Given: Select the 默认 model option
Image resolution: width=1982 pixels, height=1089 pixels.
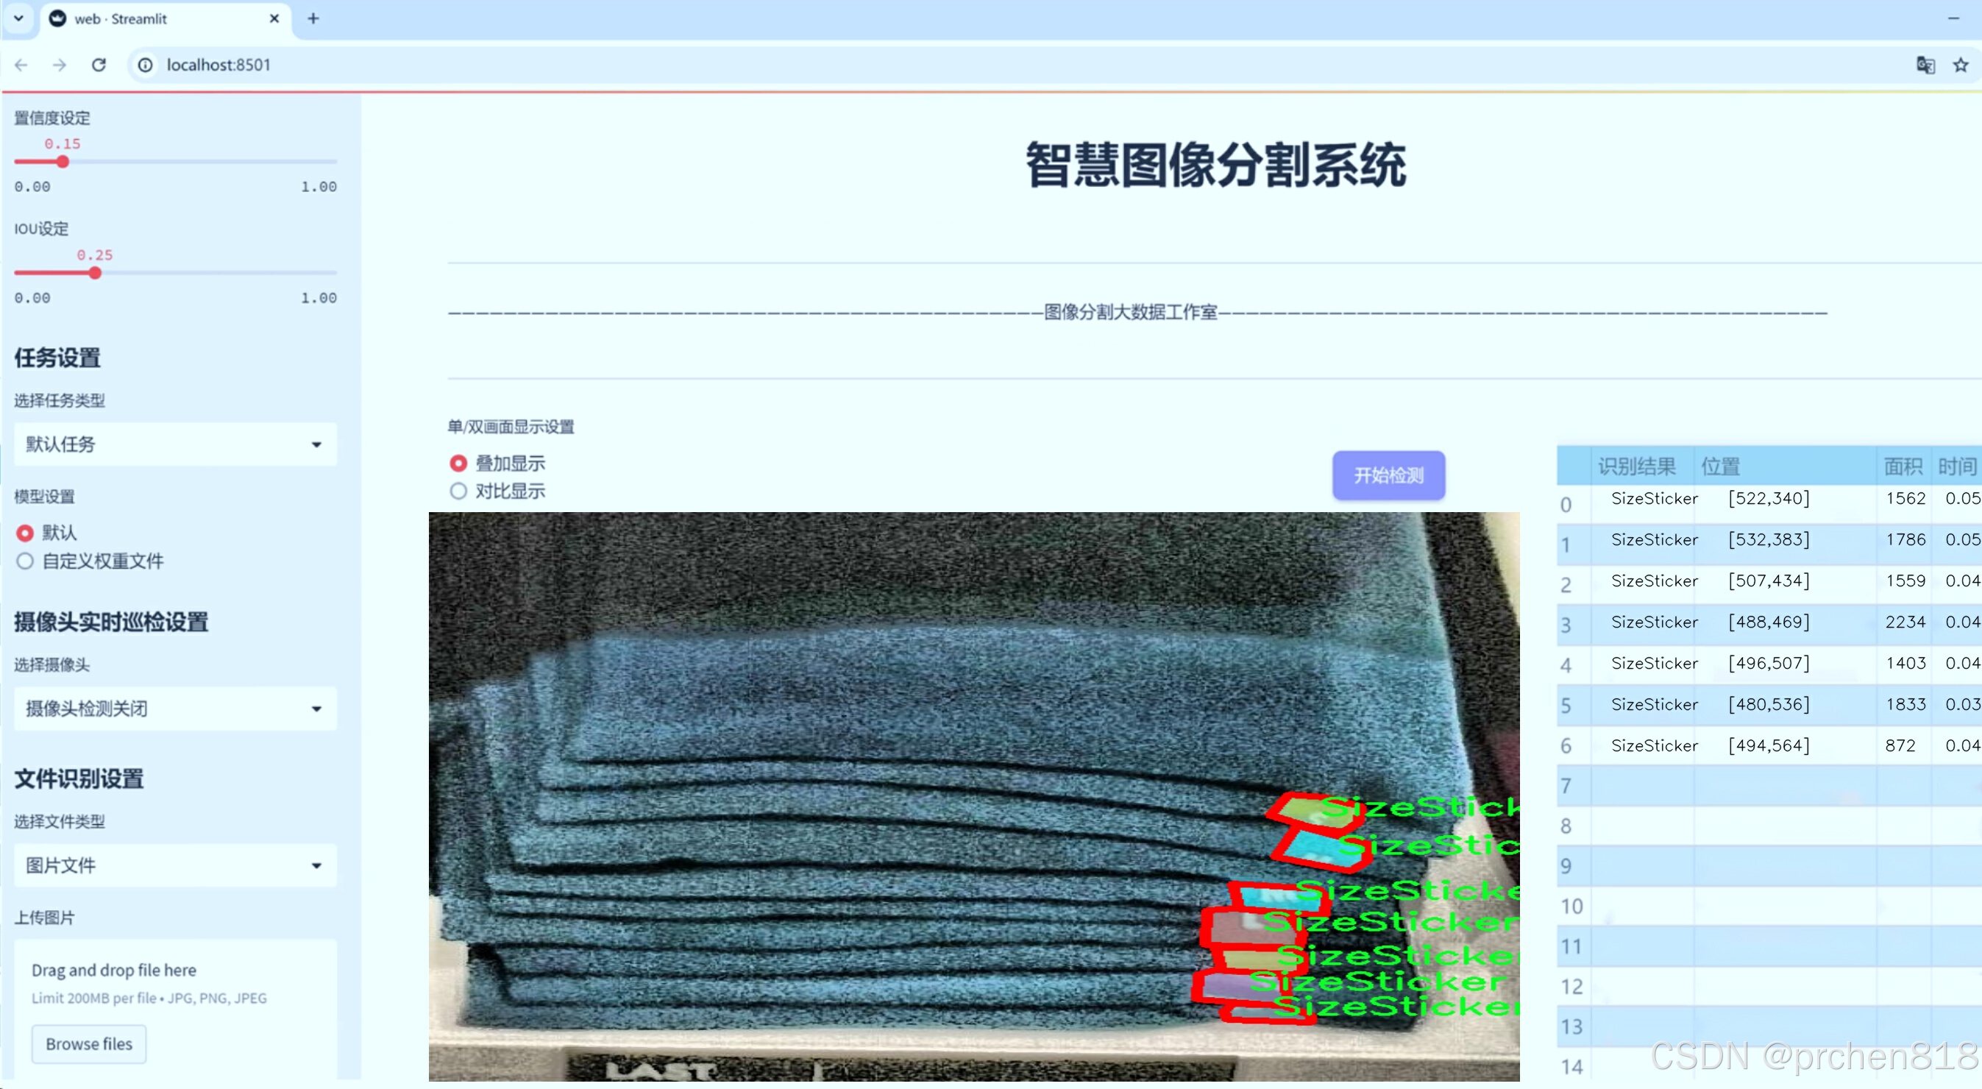Looking at the screenshot, I should [x=26, y=533].
